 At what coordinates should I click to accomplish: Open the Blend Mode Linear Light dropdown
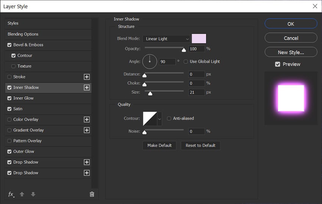pos(166,39)
